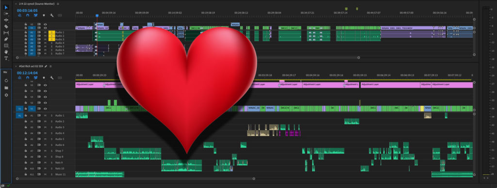Click the refresh icon in left sidebar

(x=6, y=80)
